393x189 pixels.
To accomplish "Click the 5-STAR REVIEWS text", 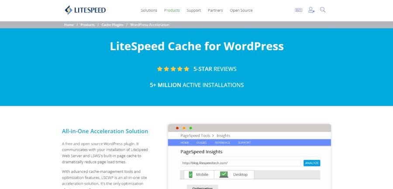I will (215, 69).
